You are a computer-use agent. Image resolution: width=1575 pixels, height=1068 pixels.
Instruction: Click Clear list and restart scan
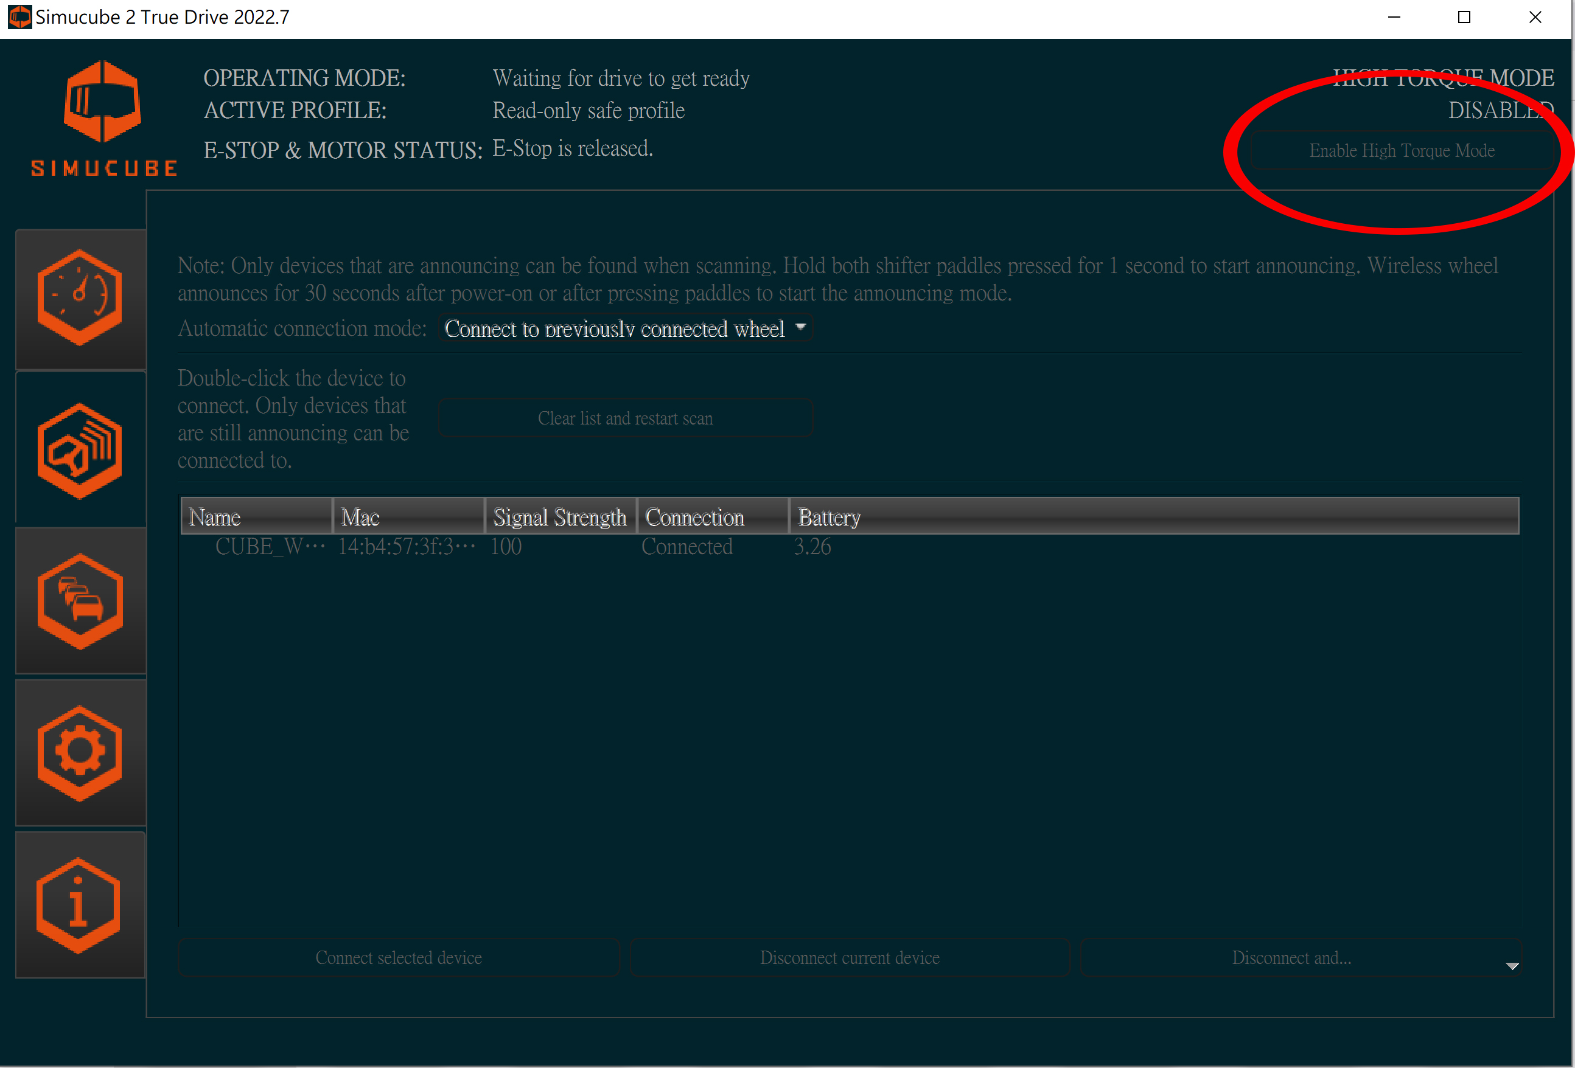pyautogui.click(x=625, y=418)
